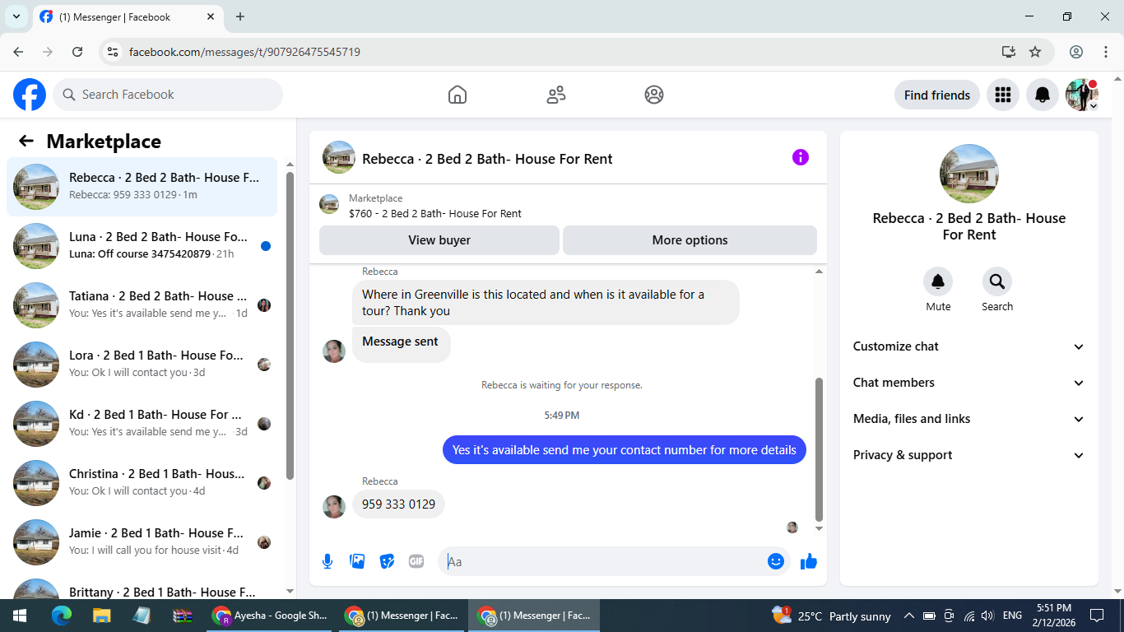The image size is (1124, 632).
Task: Click Rebecca's listing thumbnail in chat header
Action: [x=339, y=157]
